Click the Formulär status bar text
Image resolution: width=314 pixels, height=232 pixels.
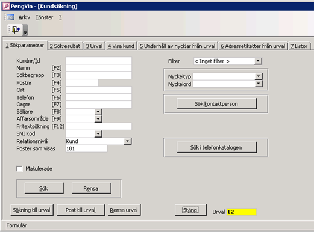16,225
